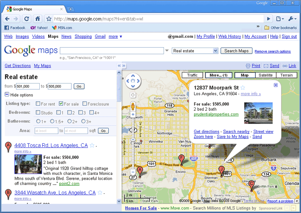Screen dimensions: 301x213
Task: Click Get directions in the info bubble
Action: pyautogui.click(x=207, y=132)
